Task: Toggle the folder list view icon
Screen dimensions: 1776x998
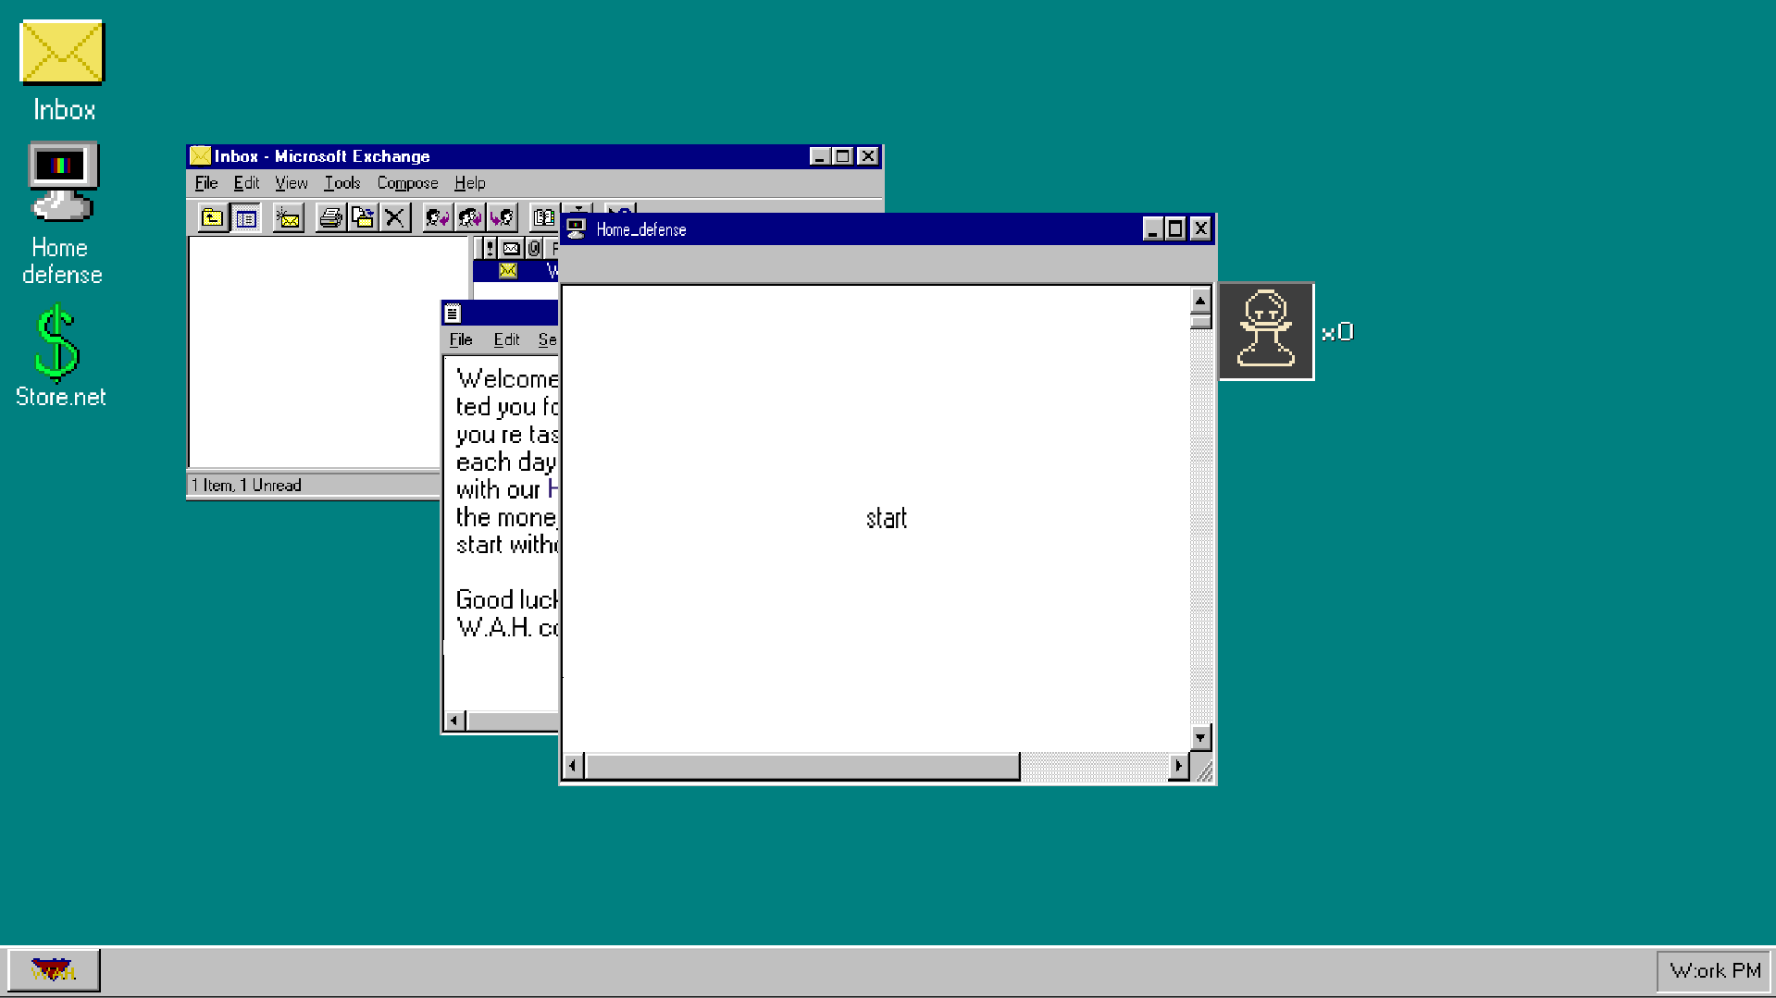Action: coord(246,218)
